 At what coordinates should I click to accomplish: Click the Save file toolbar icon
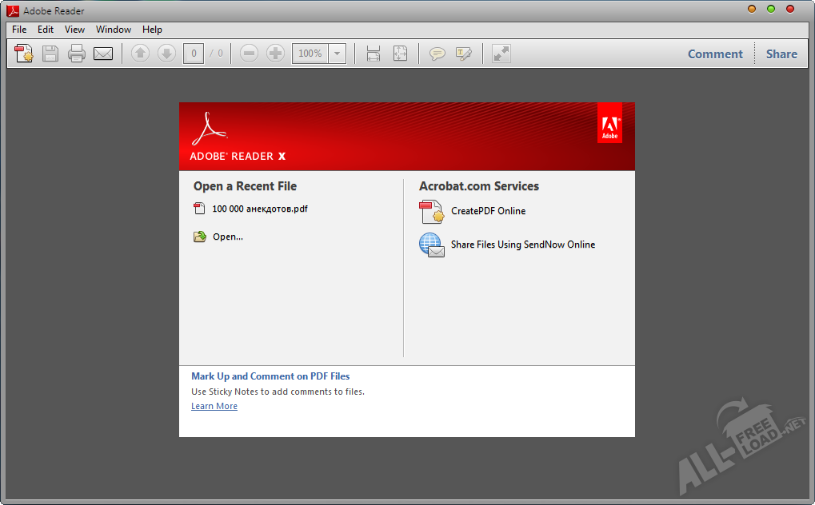tap(50, 54)
